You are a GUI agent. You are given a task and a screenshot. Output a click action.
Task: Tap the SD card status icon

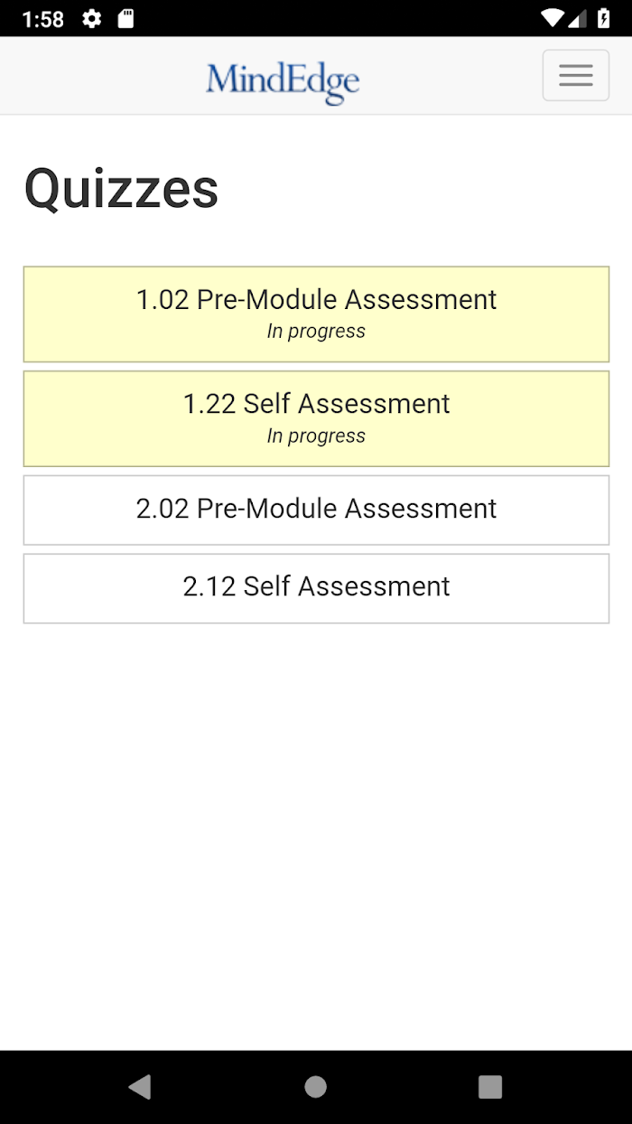coord(126,19)
